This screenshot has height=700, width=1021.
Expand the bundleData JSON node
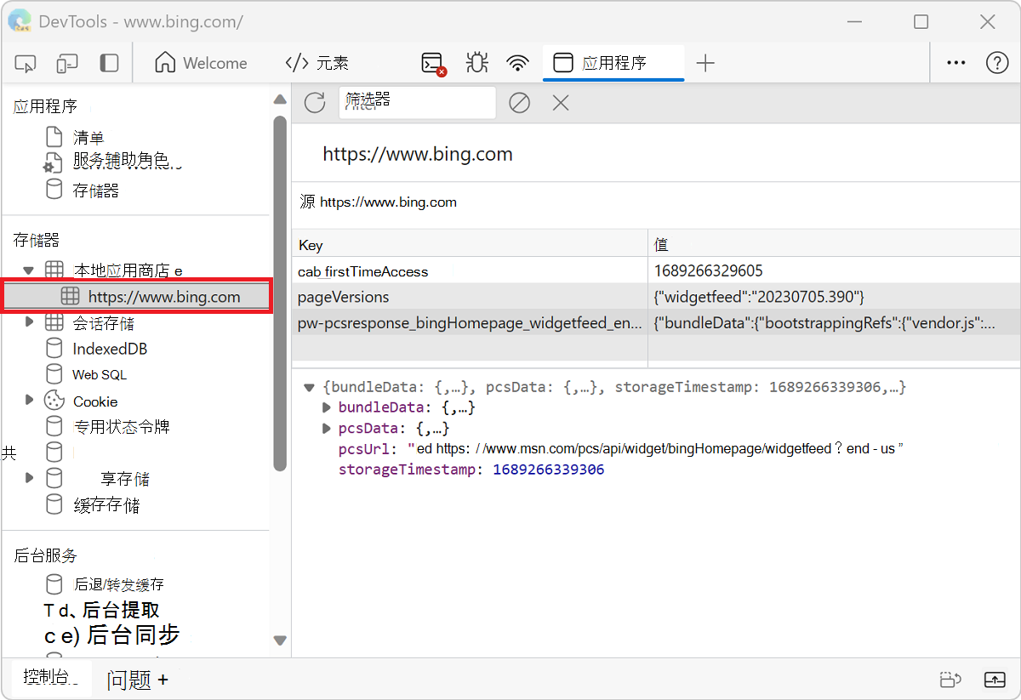(x=326, y=407)
